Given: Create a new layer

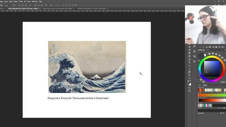Looking at the screenshot, I should [x=220, y=47].
